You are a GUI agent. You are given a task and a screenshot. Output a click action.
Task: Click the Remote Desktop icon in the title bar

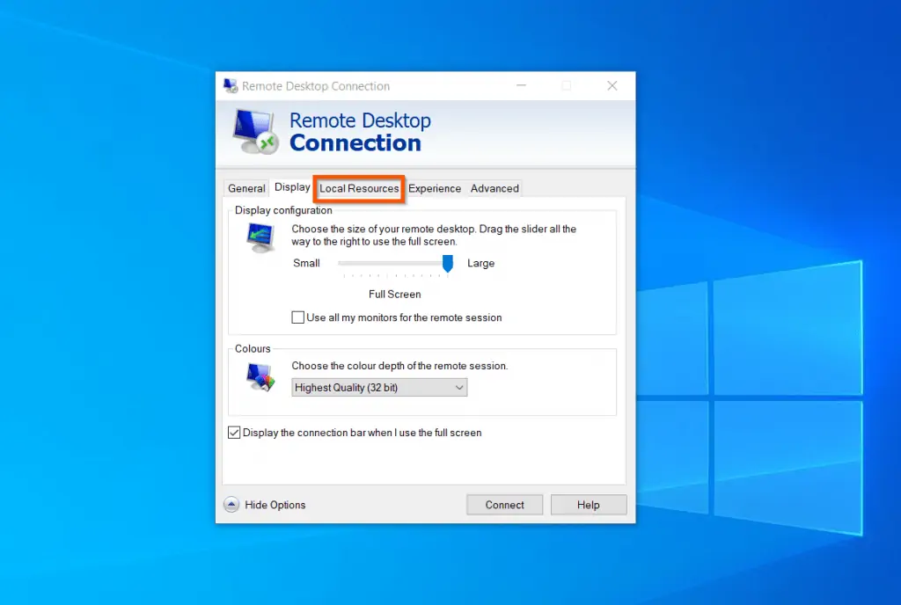point(231,85)
